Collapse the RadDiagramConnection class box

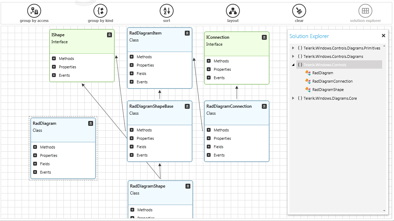click(264, 106)
